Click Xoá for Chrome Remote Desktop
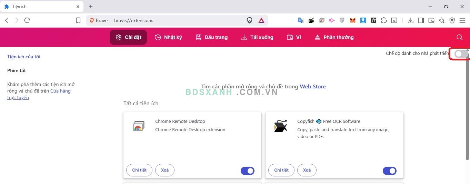The width and height of the screenshot is (470, 184). (165, 170)
